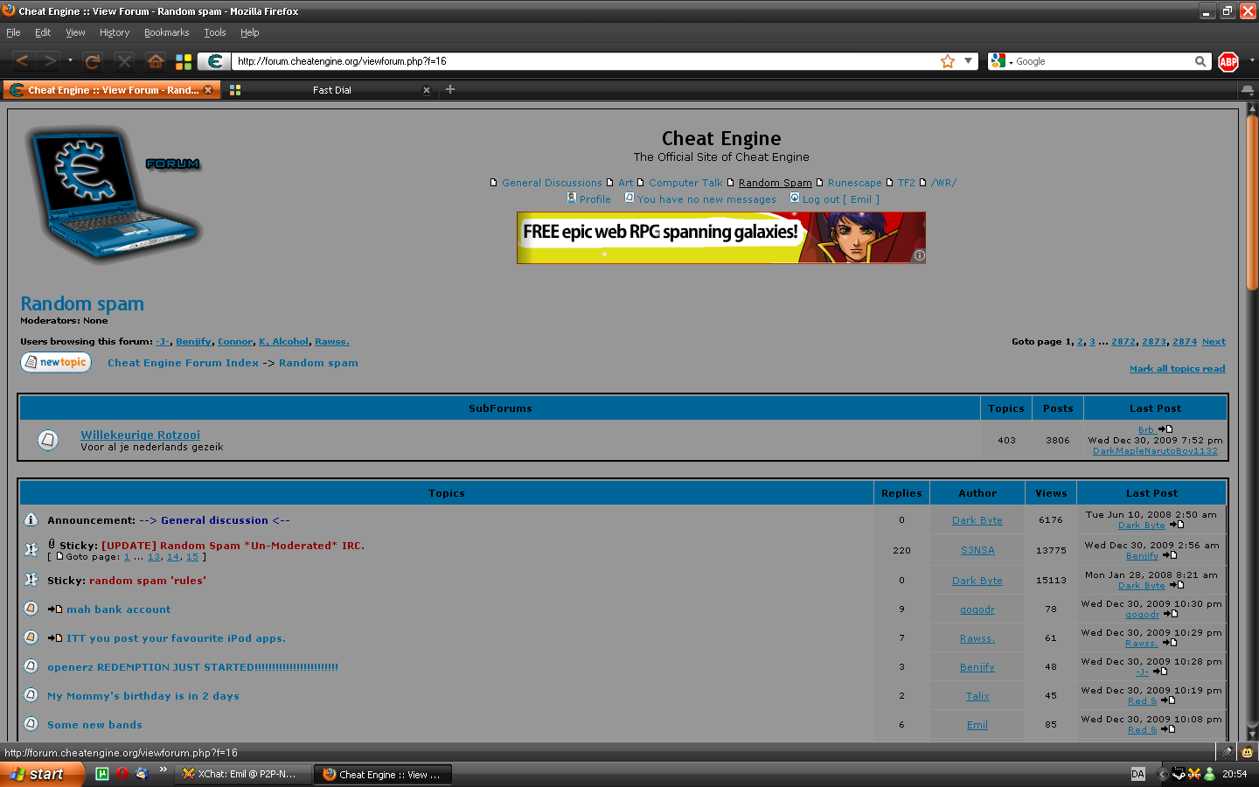Click the Log out icon
Screen dimensions: 1259x787
[x=795, y=198]
